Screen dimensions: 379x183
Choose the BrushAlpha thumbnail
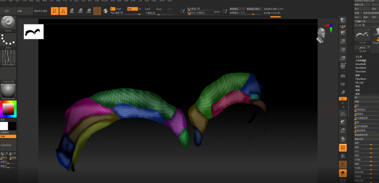point(8,57)
